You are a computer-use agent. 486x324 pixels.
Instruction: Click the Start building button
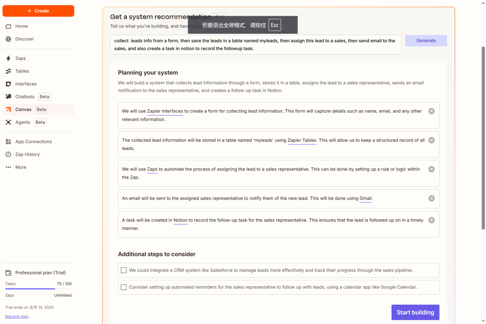[x=415, y=313]
